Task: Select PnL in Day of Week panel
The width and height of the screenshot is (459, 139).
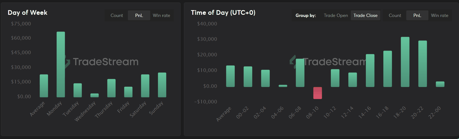Action: tap(139, 16)
